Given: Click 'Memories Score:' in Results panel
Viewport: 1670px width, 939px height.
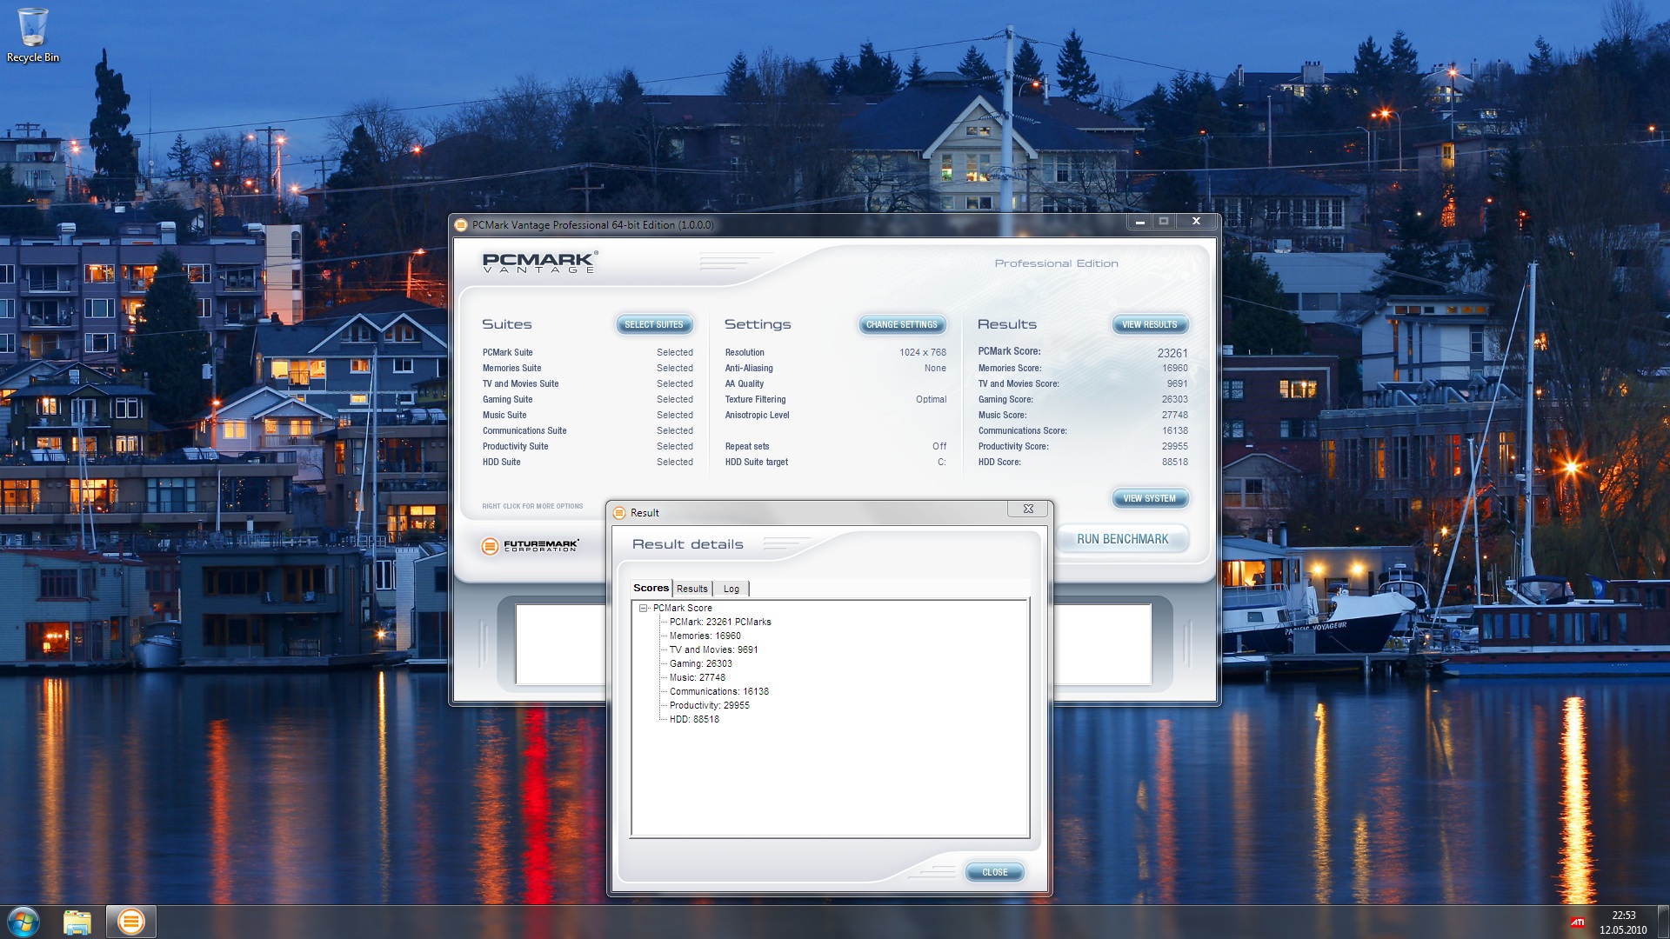Looking at the screenshot, I should coord(1009,369).
